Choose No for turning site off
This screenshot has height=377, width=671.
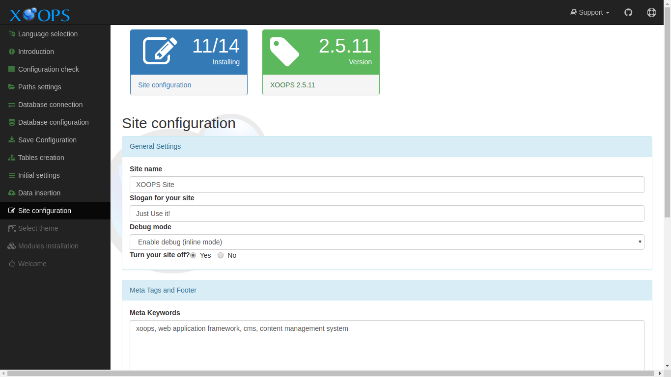[x=221, y=255]
